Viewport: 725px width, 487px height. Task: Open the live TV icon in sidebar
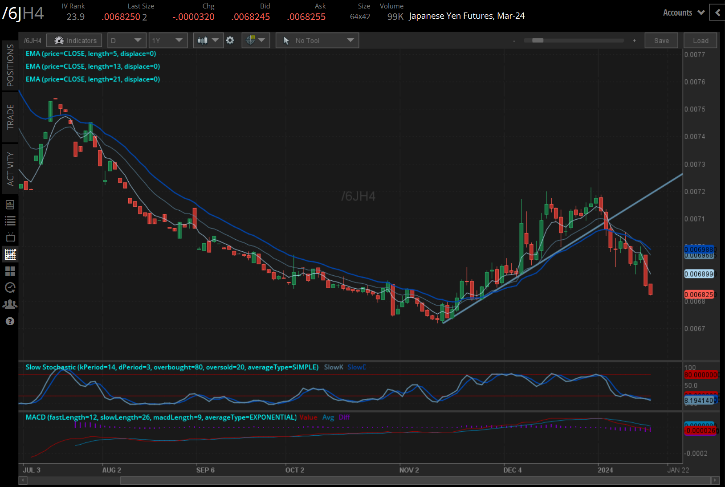[x=10, y=237]
